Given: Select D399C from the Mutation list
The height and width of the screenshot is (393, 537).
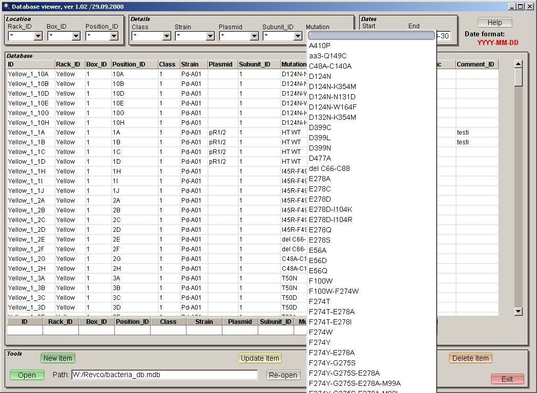Looking at the screenshot, I should pos(371,127).
